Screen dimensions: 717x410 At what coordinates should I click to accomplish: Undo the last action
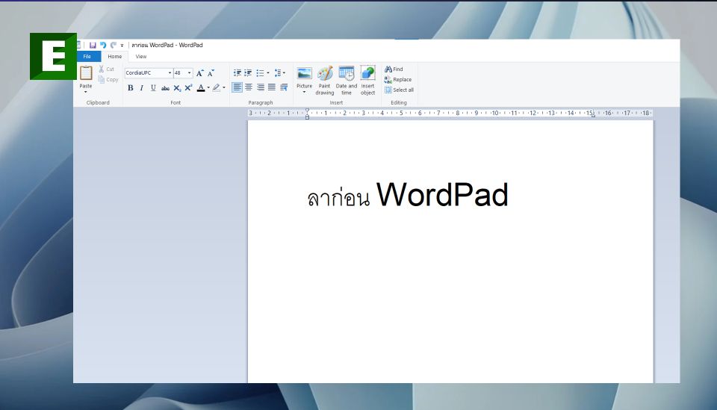[103, 46]
